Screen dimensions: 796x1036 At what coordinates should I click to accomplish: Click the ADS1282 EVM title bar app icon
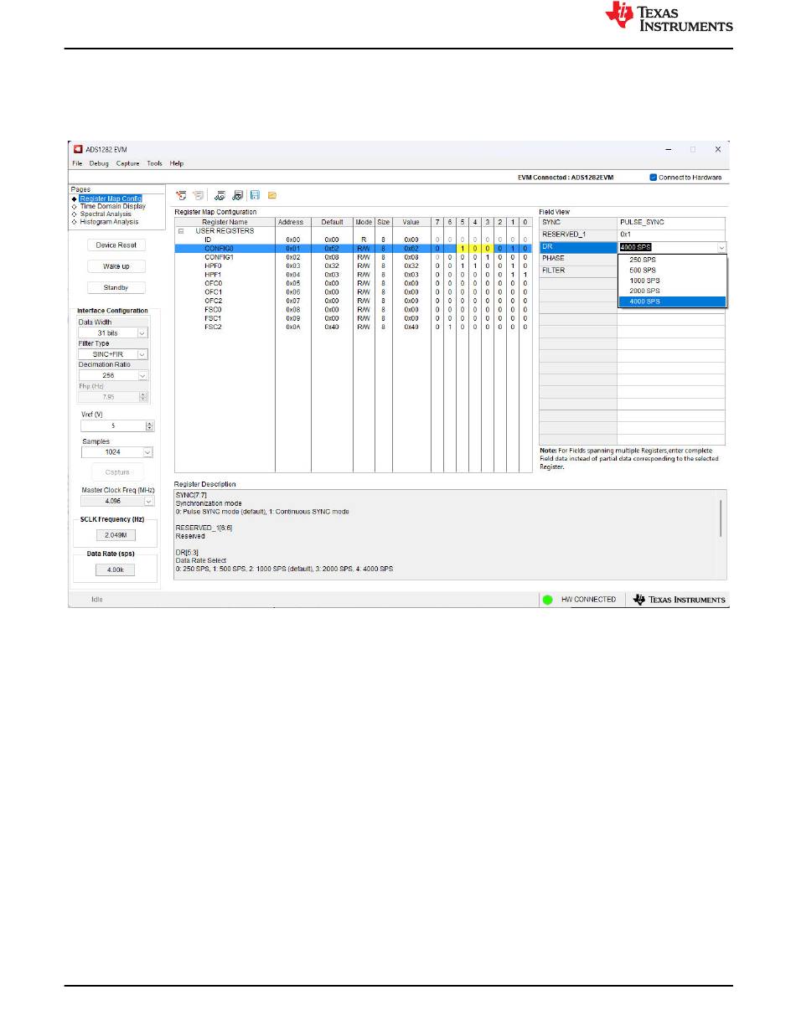click(x=77, y=149)
